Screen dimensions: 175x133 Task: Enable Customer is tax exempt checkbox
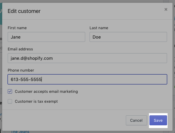click(10, 101)
